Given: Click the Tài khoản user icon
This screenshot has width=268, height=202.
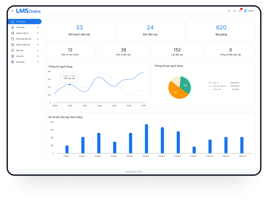Looking at the screenshot, I should tap(12, 27).
